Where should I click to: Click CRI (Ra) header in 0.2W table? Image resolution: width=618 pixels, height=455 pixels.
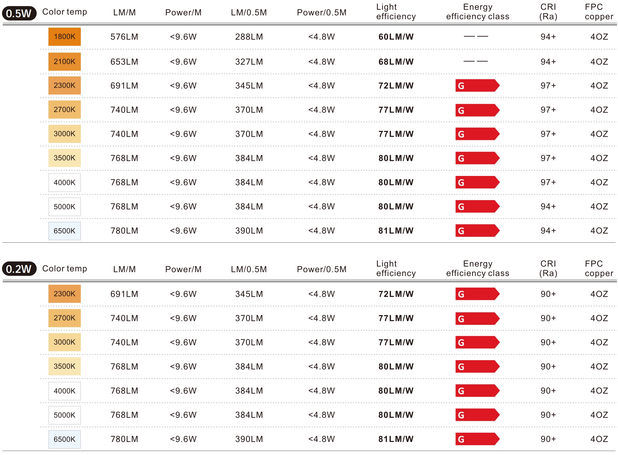click(x=548, y=268)
